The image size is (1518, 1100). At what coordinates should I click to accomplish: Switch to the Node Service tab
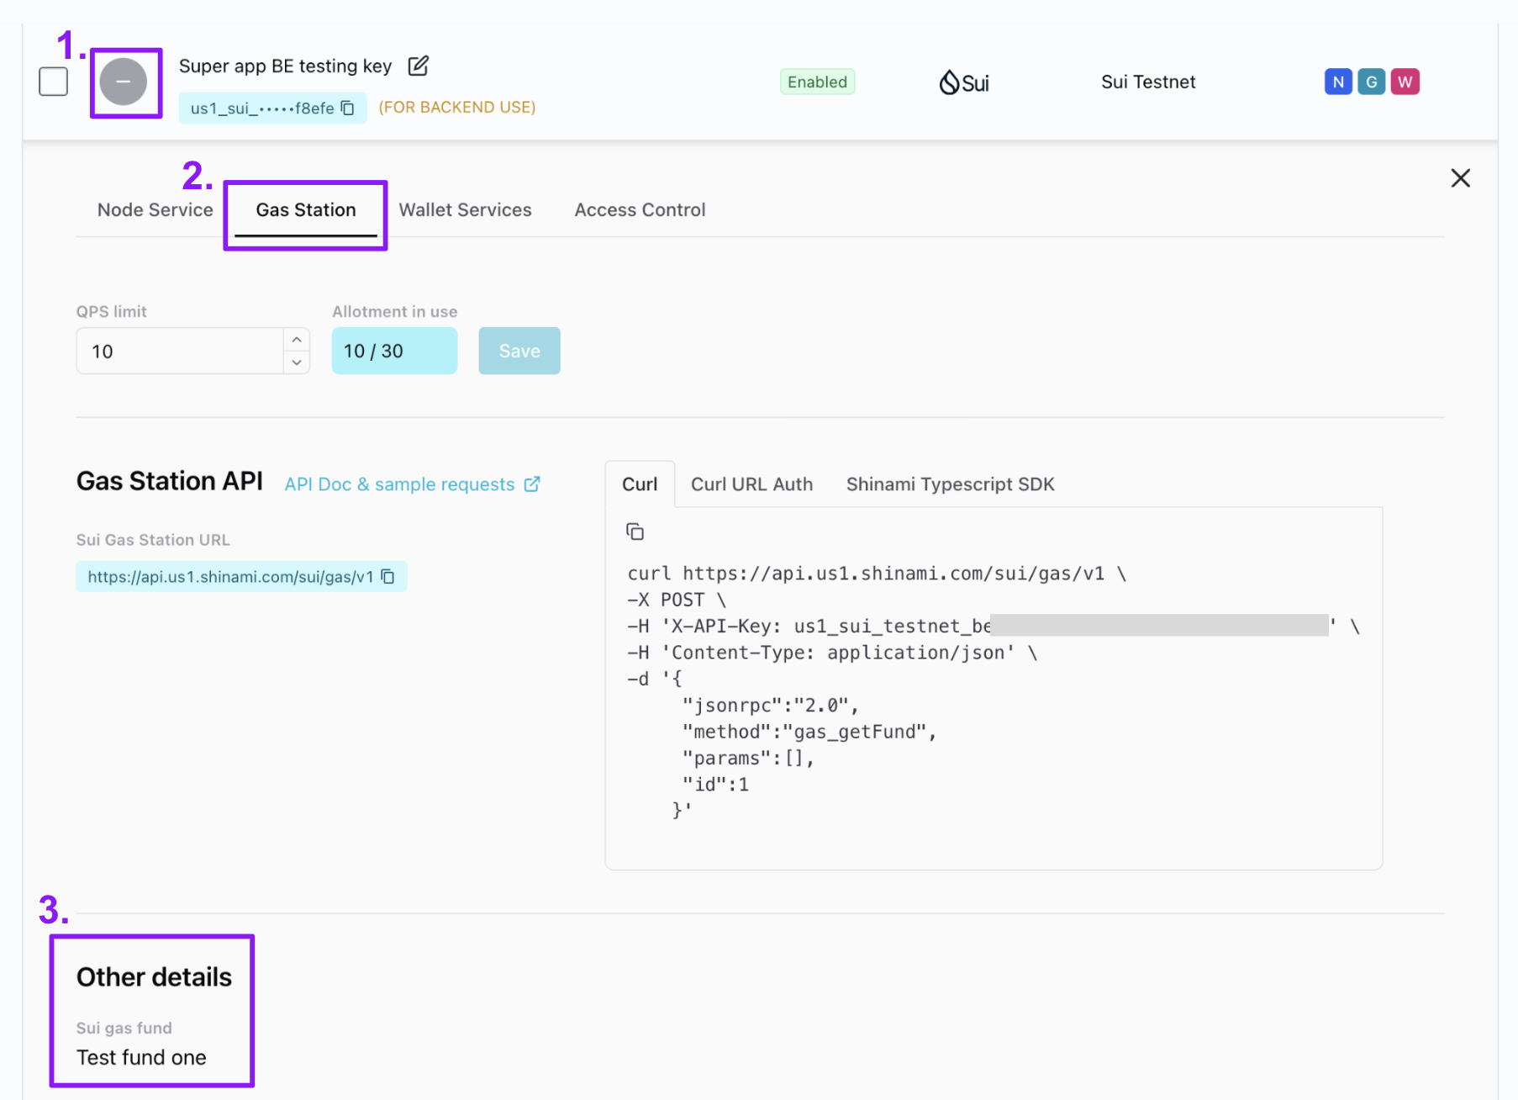(x=155, y=210)
